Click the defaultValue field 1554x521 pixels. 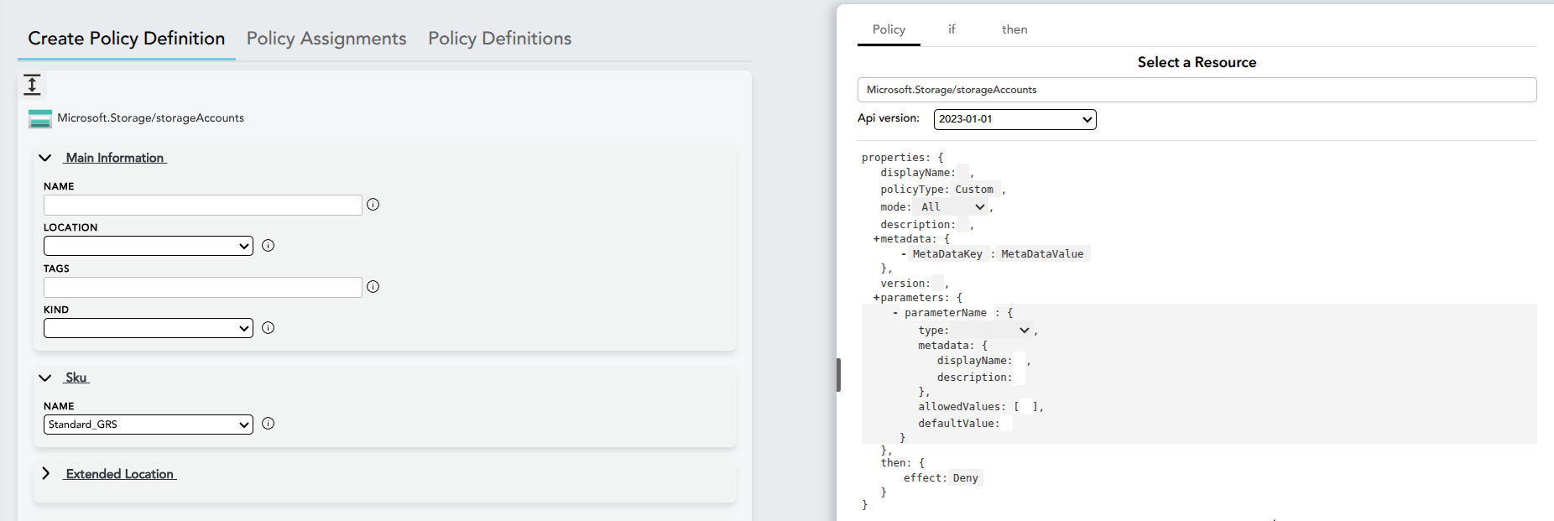tap(1007, 424)
